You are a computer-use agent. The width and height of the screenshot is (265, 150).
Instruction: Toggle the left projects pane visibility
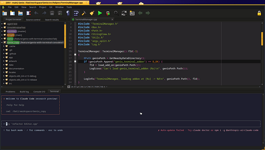[5, 13]
